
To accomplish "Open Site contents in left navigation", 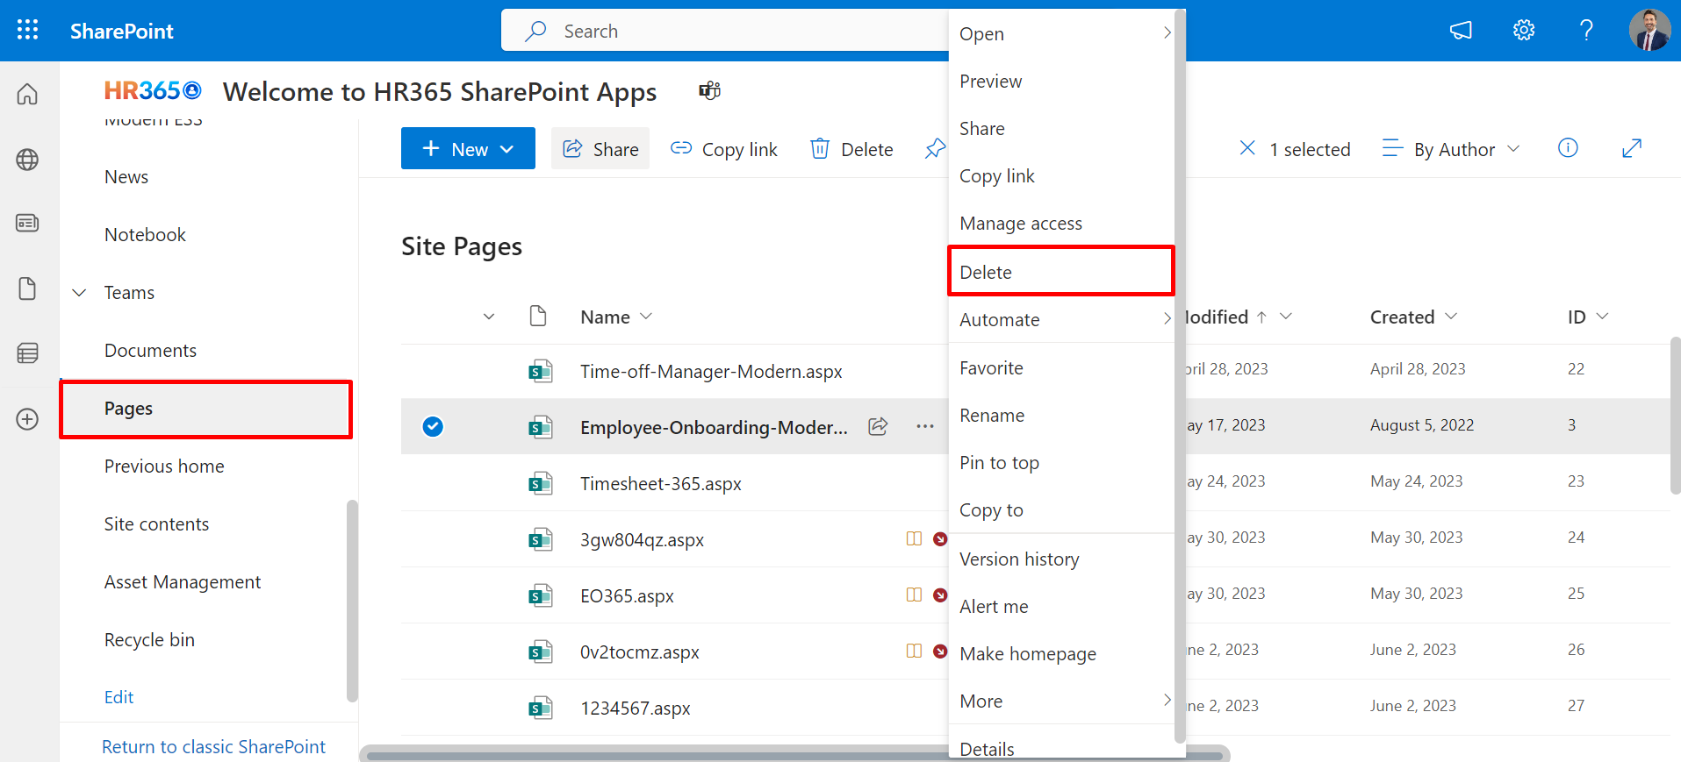I will click(156, 523).
